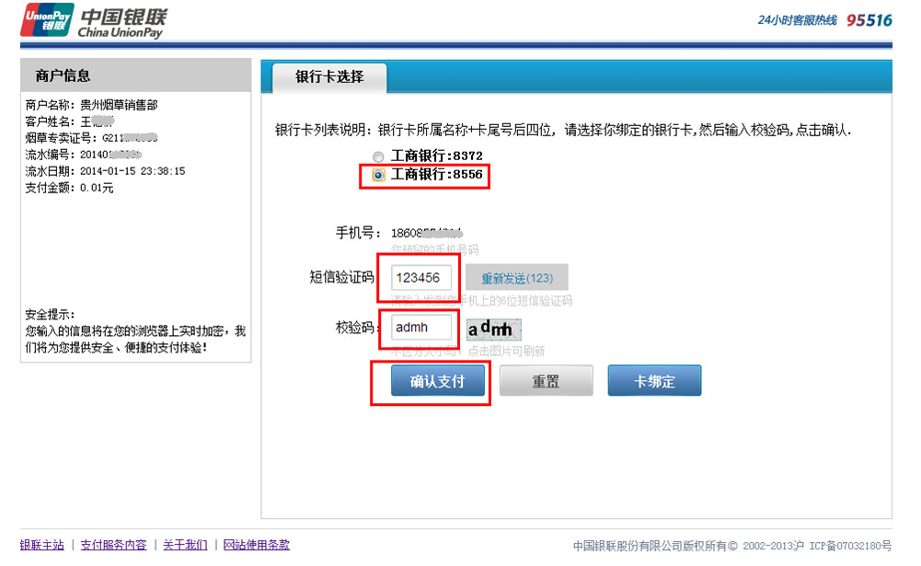The height and width of the screenshot is (566, 921).
Task: Click the 支付金额: 0.01元 line
Action: 69,188
